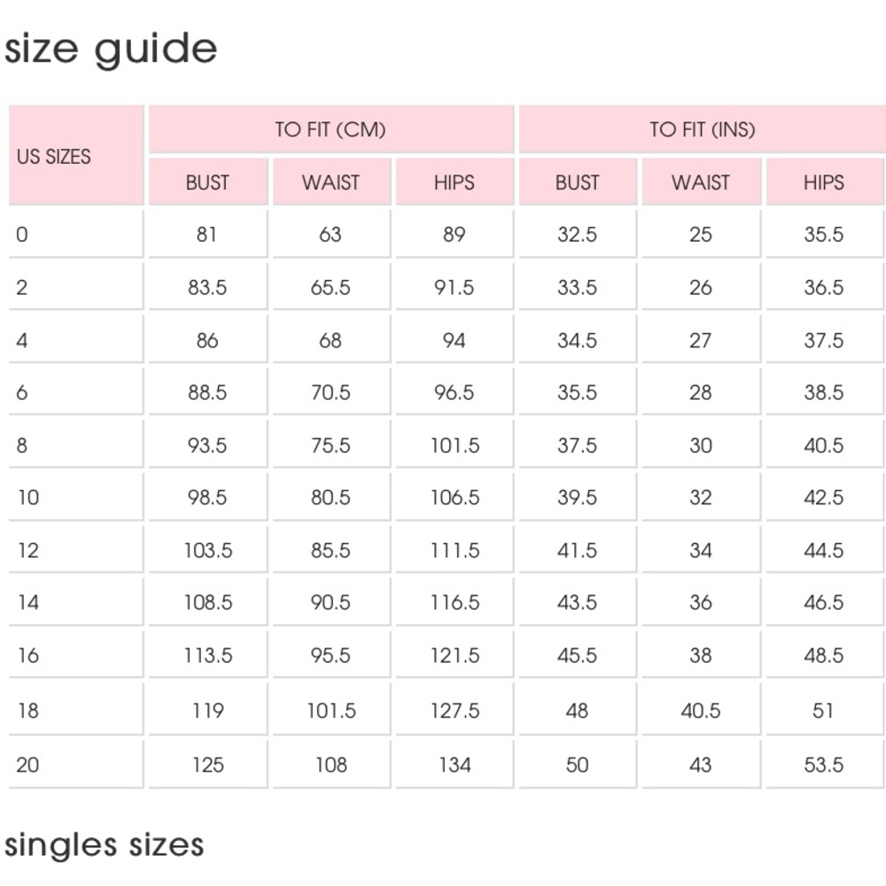Click the WAIST column header under CM
The image size is (886, 886).
point(331,182)
